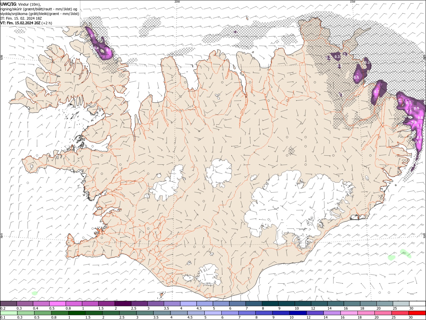
Task: Click the 0.1 value under the lower scale
Action: click(x=3, y=318)
